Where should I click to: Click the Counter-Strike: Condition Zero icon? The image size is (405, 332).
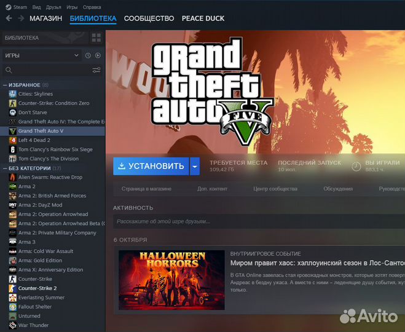(12, 103)
